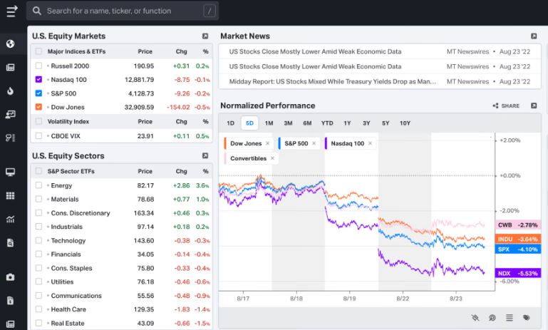The height and width of the screenshot is (330, 548).
Task: Open the grid icon in the sidebar
Action: (x=11, y=195)
